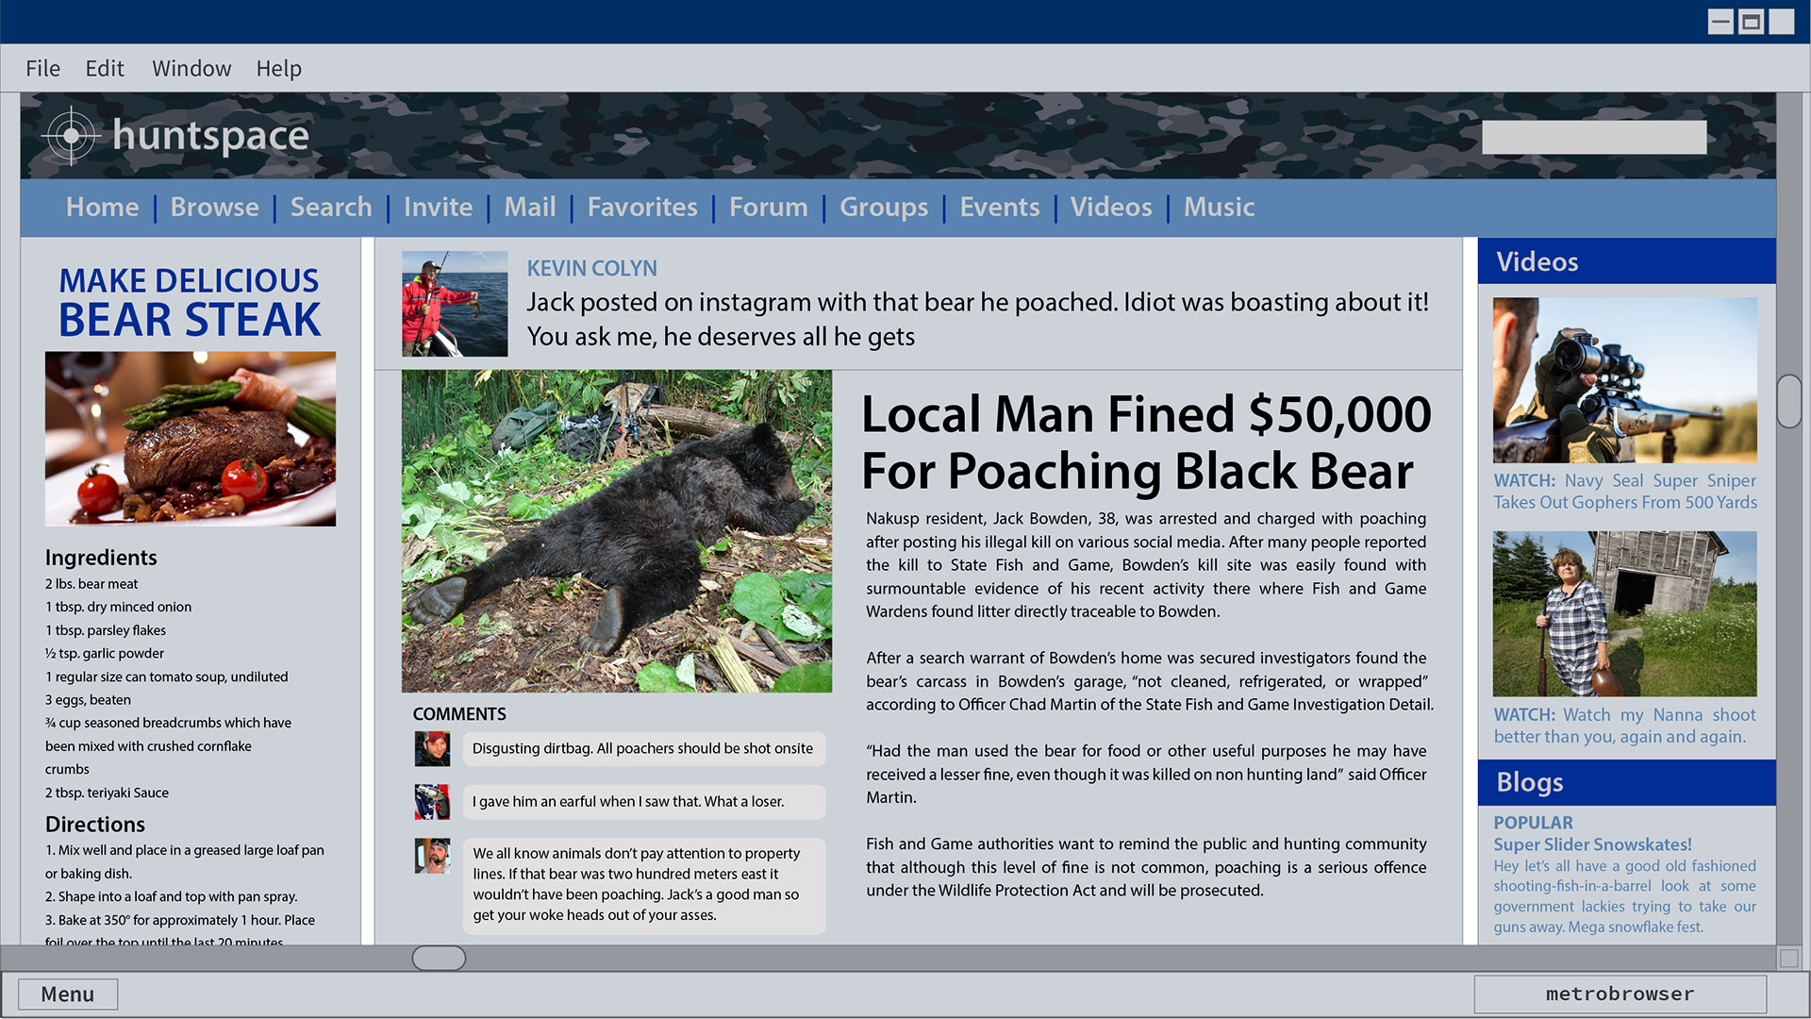Click the COMMENTS section label
The height and width of the screenshot is (1019, 1811).
pyautogui.click(x=459, y=714)
